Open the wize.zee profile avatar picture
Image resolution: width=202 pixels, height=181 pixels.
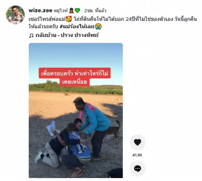coord(15,15)
